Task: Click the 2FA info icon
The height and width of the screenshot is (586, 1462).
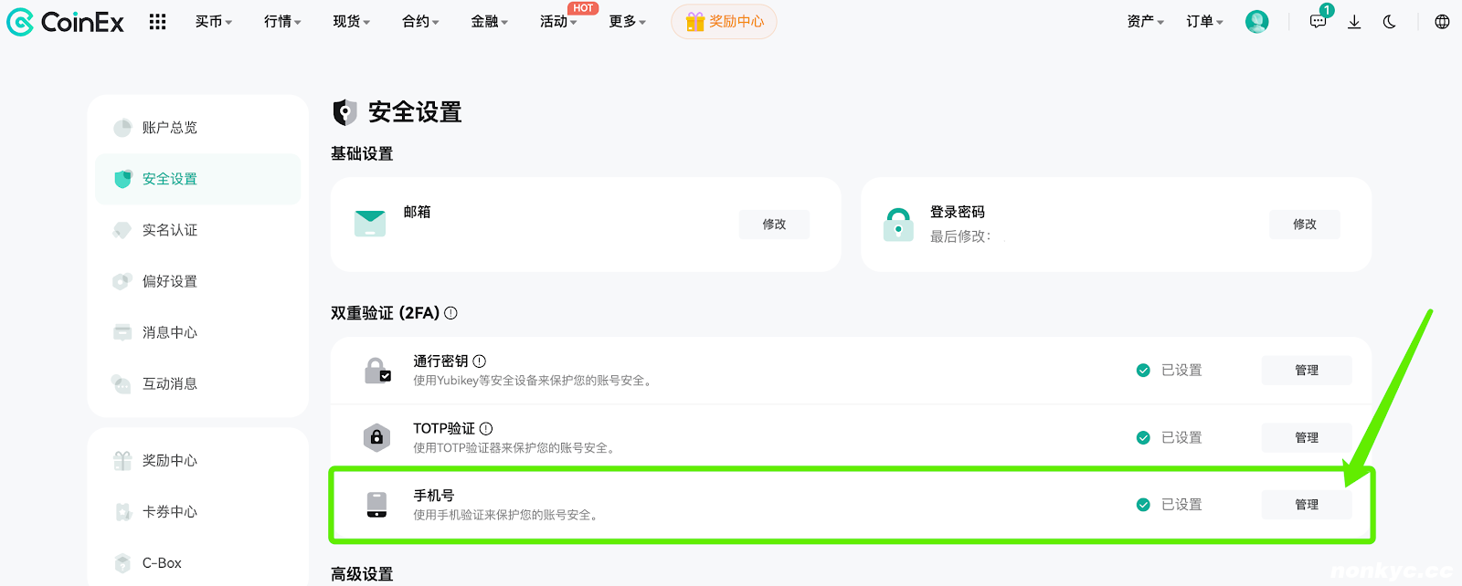Action: pos(450,313)
